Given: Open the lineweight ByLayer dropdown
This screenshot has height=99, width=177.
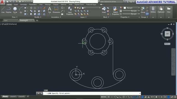Looking at the screenshot, I should [131, 11].
